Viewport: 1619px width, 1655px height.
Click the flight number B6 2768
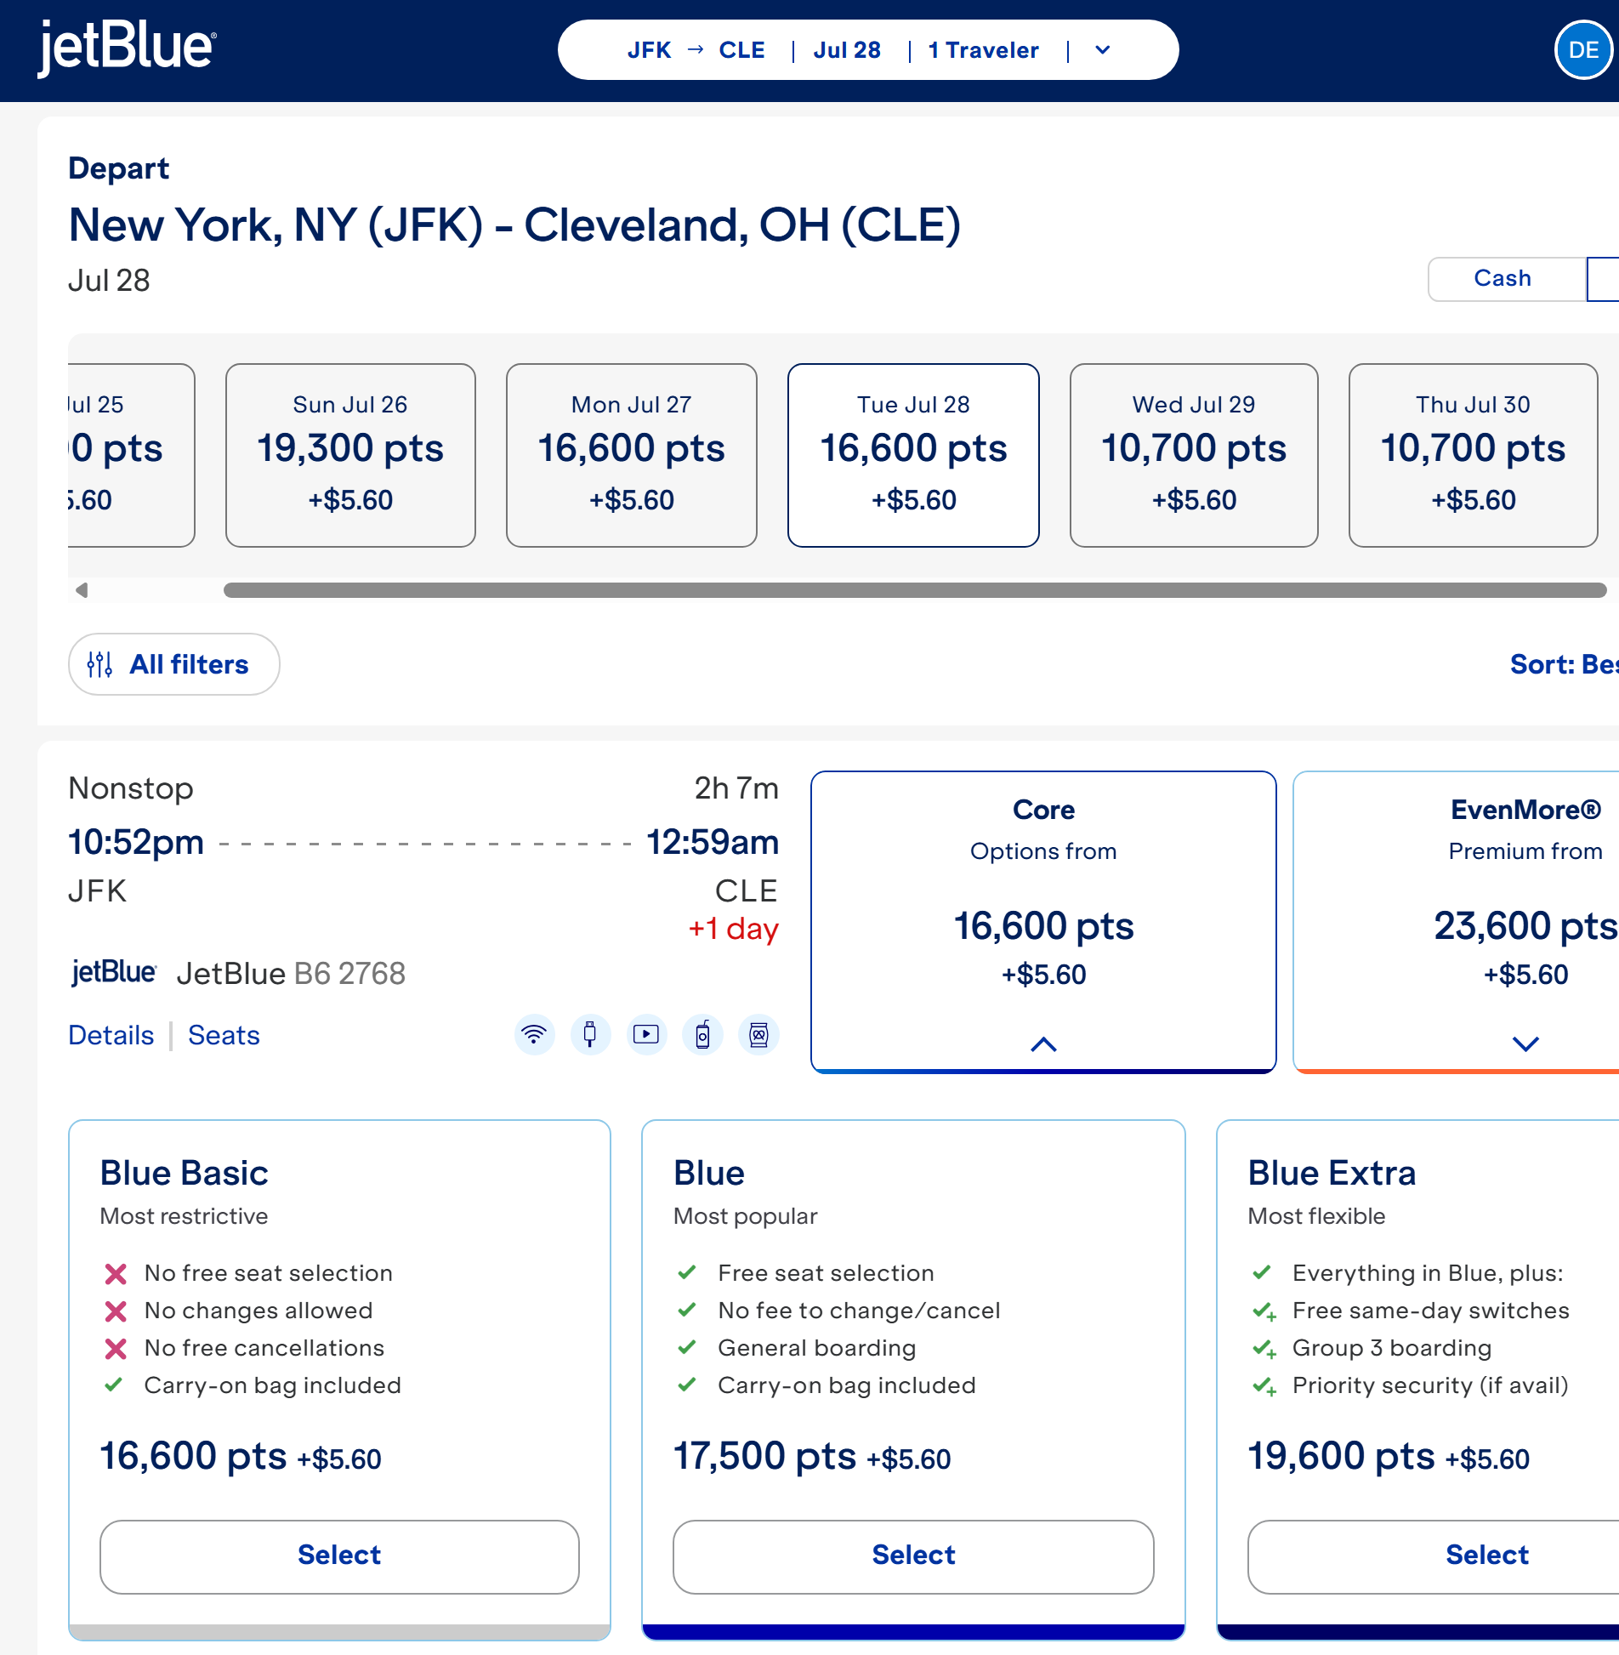tap(349, 973)
